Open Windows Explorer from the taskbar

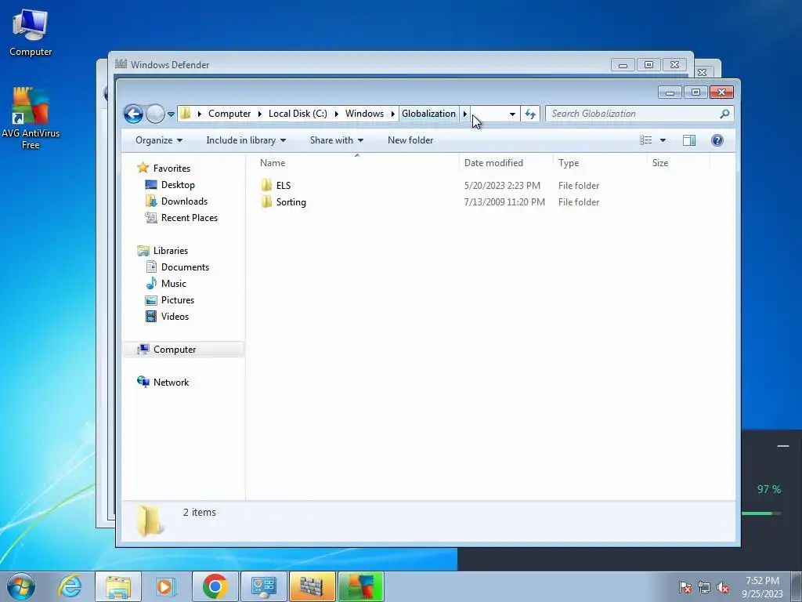(118, 586)
